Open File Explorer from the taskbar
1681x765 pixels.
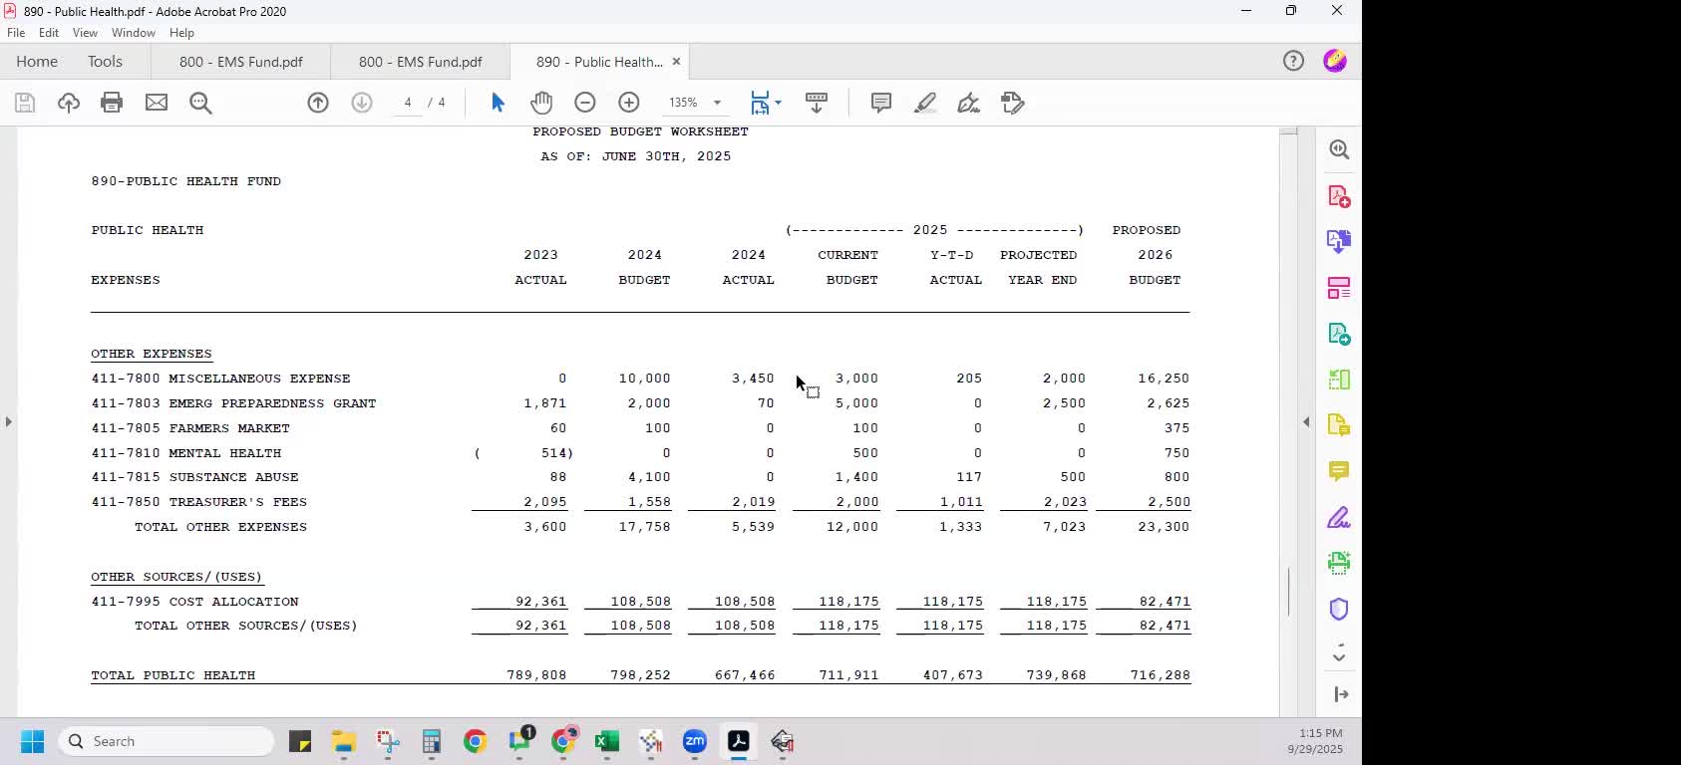pos(344,742)
